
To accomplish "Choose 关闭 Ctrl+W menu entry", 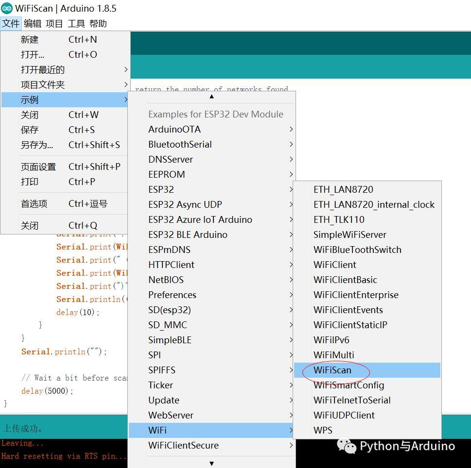I will point(65,115).
